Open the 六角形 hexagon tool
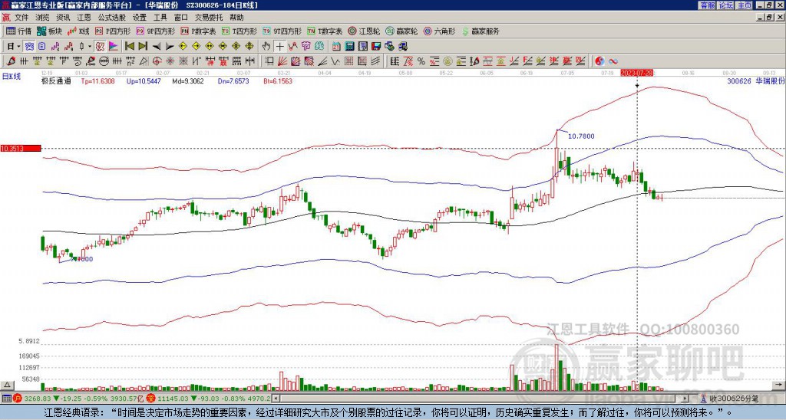The width and height of the screenshot is (786, 420). pos(440,31)
